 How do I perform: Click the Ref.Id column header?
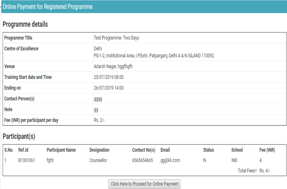click(x=23, y=150)
